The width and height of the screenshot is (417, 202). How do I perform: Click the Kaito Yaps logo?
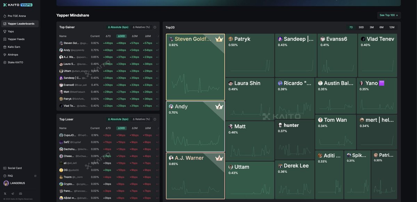coord(18,5)
